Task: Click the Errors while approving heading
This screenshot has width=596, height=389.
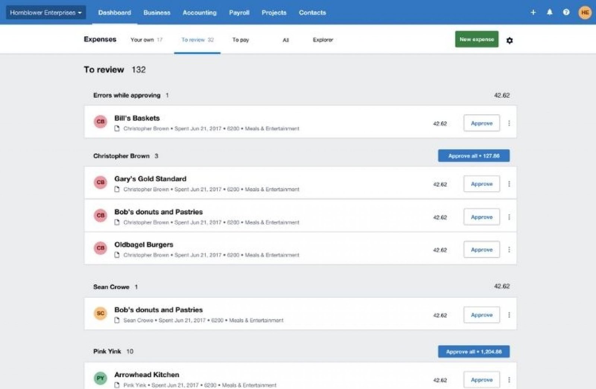Action: tap(127, 95)
